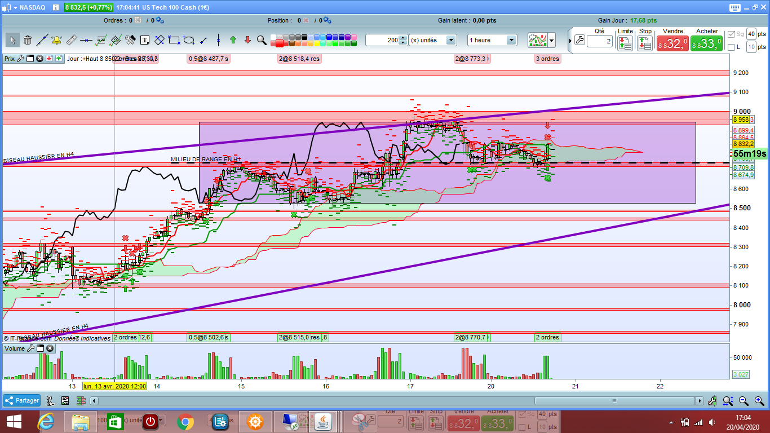Enable the L checkbox
The height and width of the screenshot is (433, 770).
click(x=731, y=47)
